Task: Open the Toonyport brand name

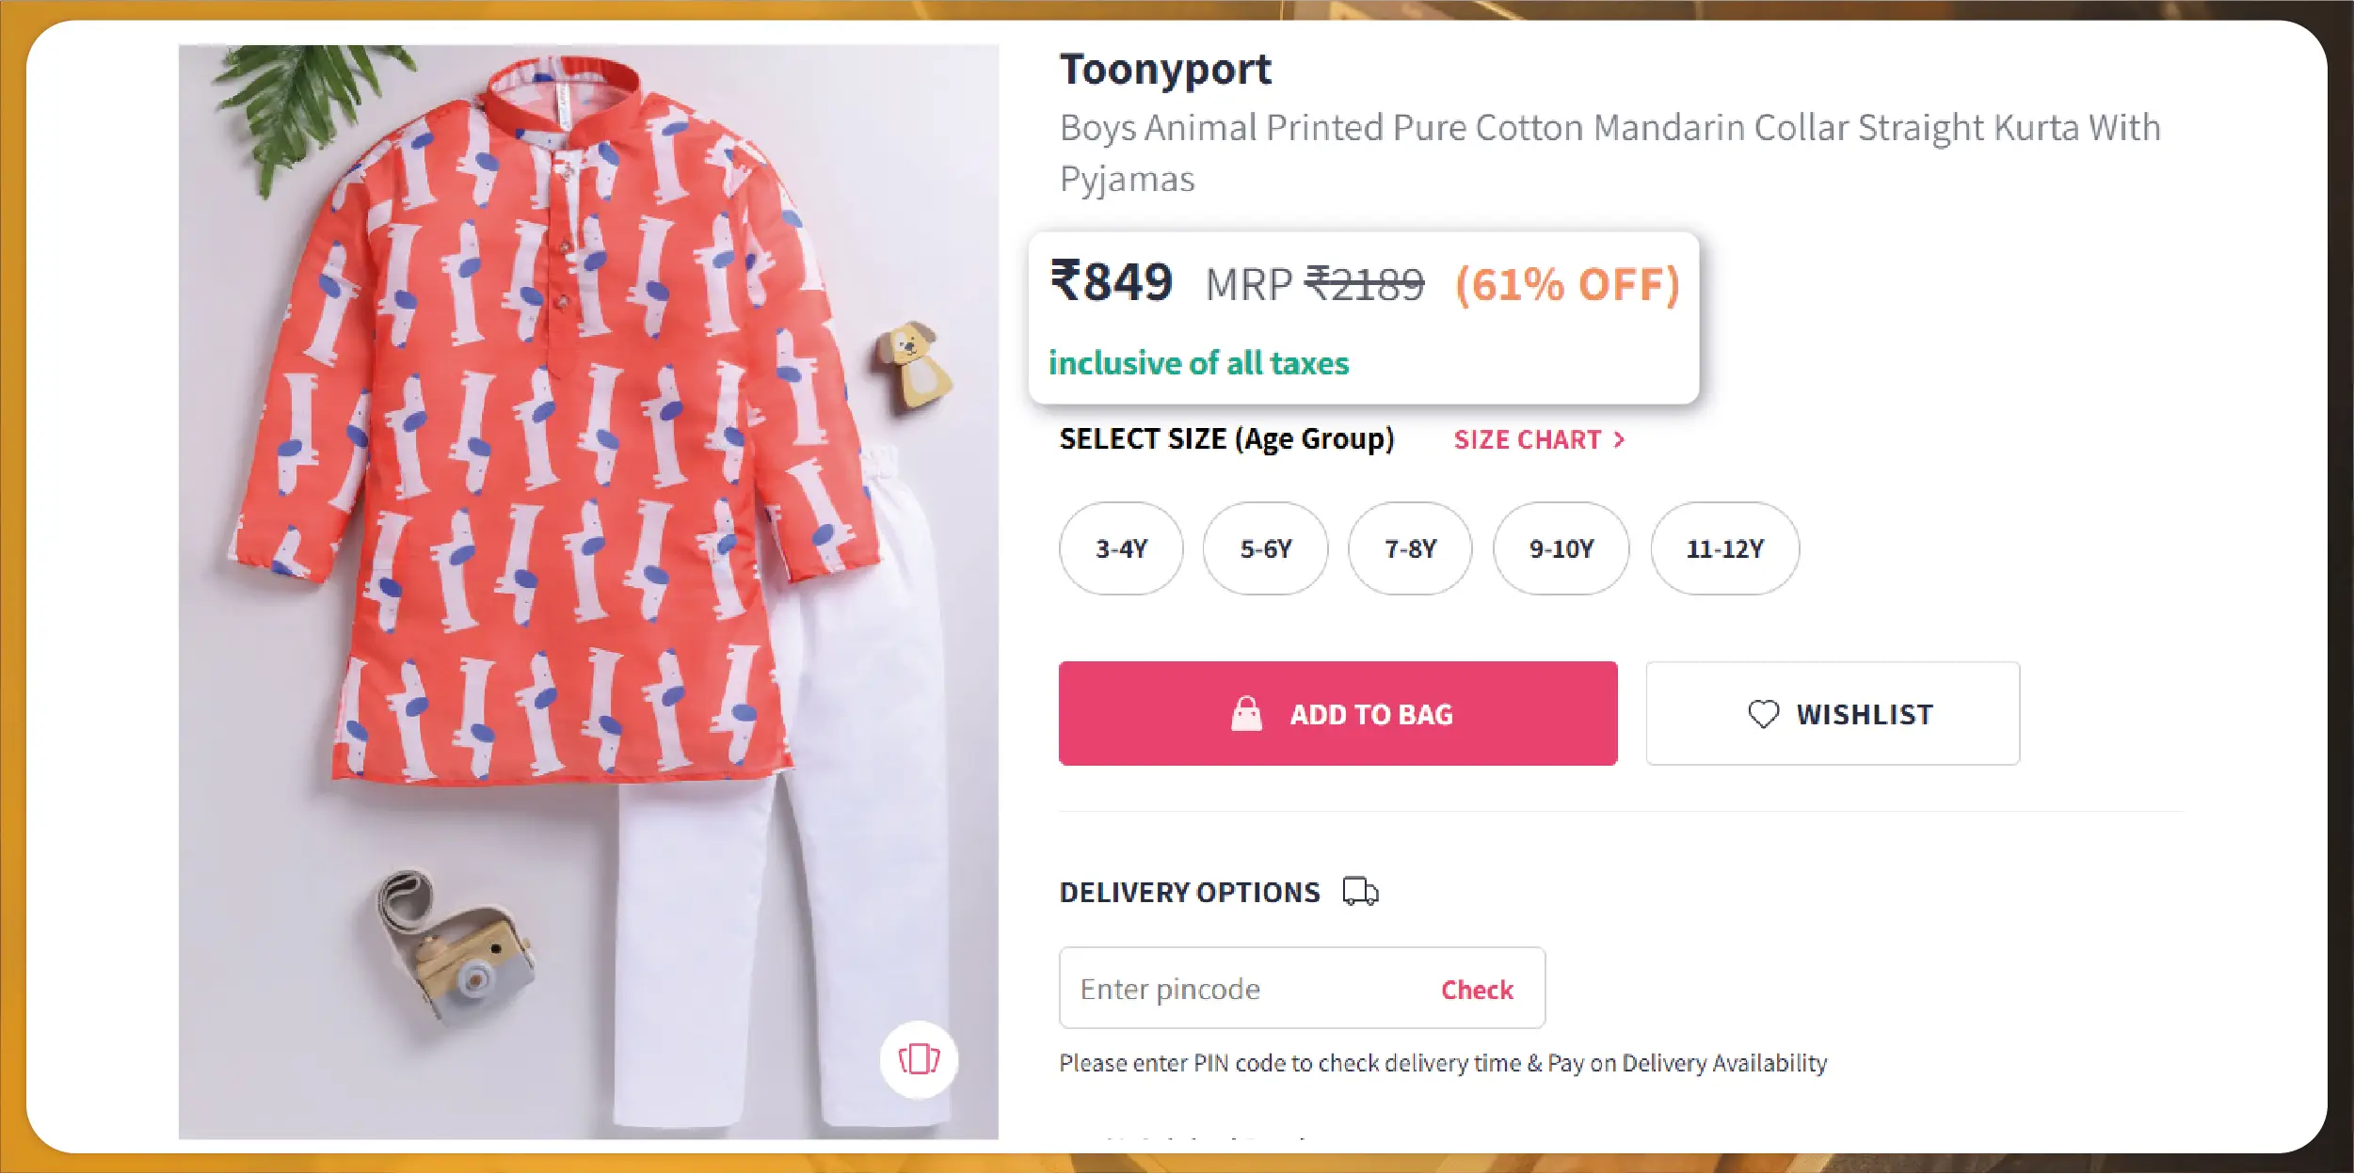Action: point(1165,70)
